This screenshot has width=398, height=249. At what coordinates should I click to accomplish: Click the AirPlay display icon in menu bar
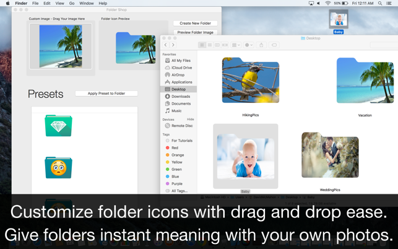click(x=311, y=3)
